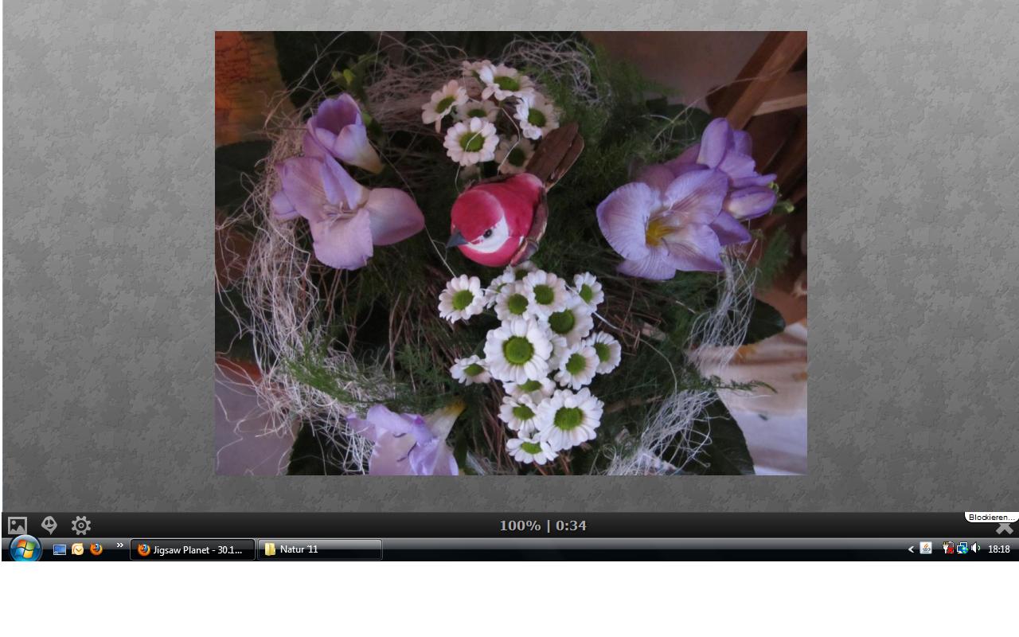1019x637 pixels.
Task: Show the puzzle image preview
Action: click(x=18, y=526)
